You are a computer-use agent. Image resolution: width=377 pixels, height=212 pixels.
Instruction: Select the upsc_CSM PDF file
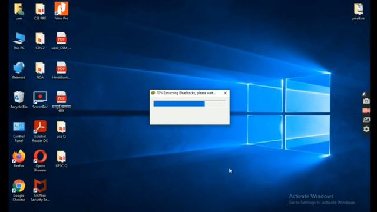point(61,41)
